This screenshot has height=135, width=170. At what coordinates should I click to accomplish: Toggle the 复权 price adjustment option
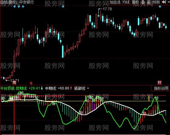tap(135, 2)
